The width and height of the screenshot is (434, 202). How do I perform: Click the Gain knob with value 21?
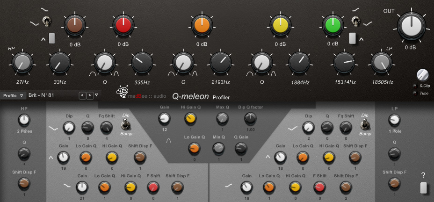click(82, 188)
